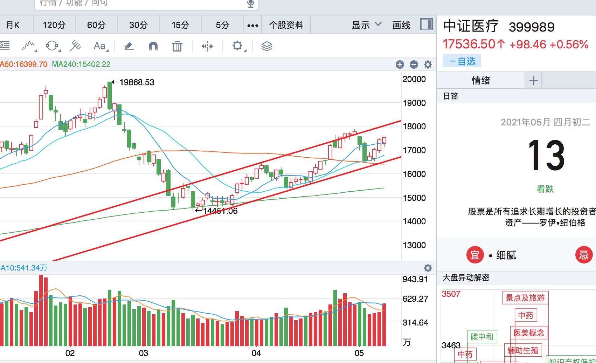Click stock code 399989
This screenshot has width=596, height=363.
(532, 27)
